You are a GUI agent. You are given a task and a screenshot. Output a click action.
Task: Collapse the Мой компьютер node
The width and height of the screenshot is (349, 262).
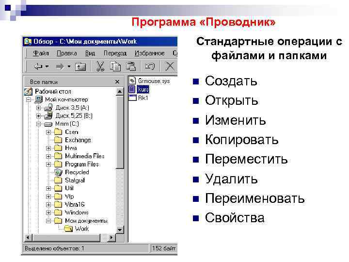tap(29, 99)
